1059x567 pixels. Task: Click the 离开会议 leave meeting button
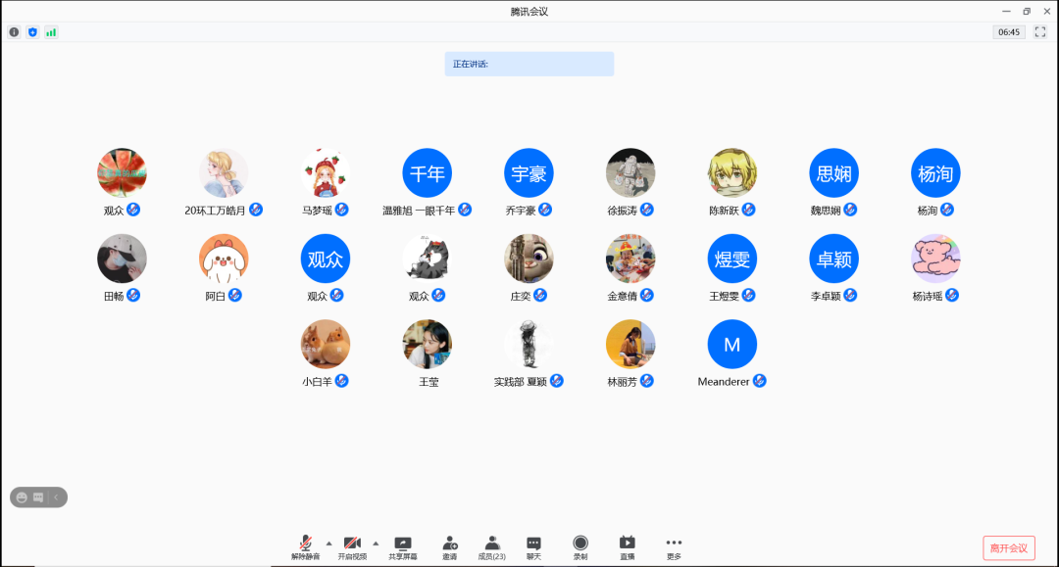click(1008, 548)
